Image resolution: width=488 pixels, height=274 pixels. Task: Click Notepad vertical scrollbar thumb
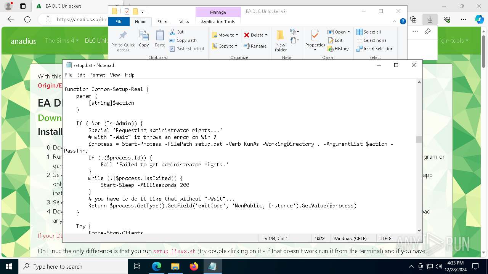point(419,140)
